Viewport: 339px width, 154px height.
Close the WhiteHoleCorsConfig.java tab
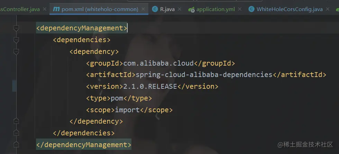pyautogui.click(x=327, y=9)
